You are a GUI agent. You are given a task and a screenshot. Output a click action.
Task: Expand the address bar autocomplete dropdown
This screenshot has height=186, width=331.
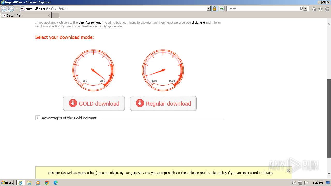point(209,9)
